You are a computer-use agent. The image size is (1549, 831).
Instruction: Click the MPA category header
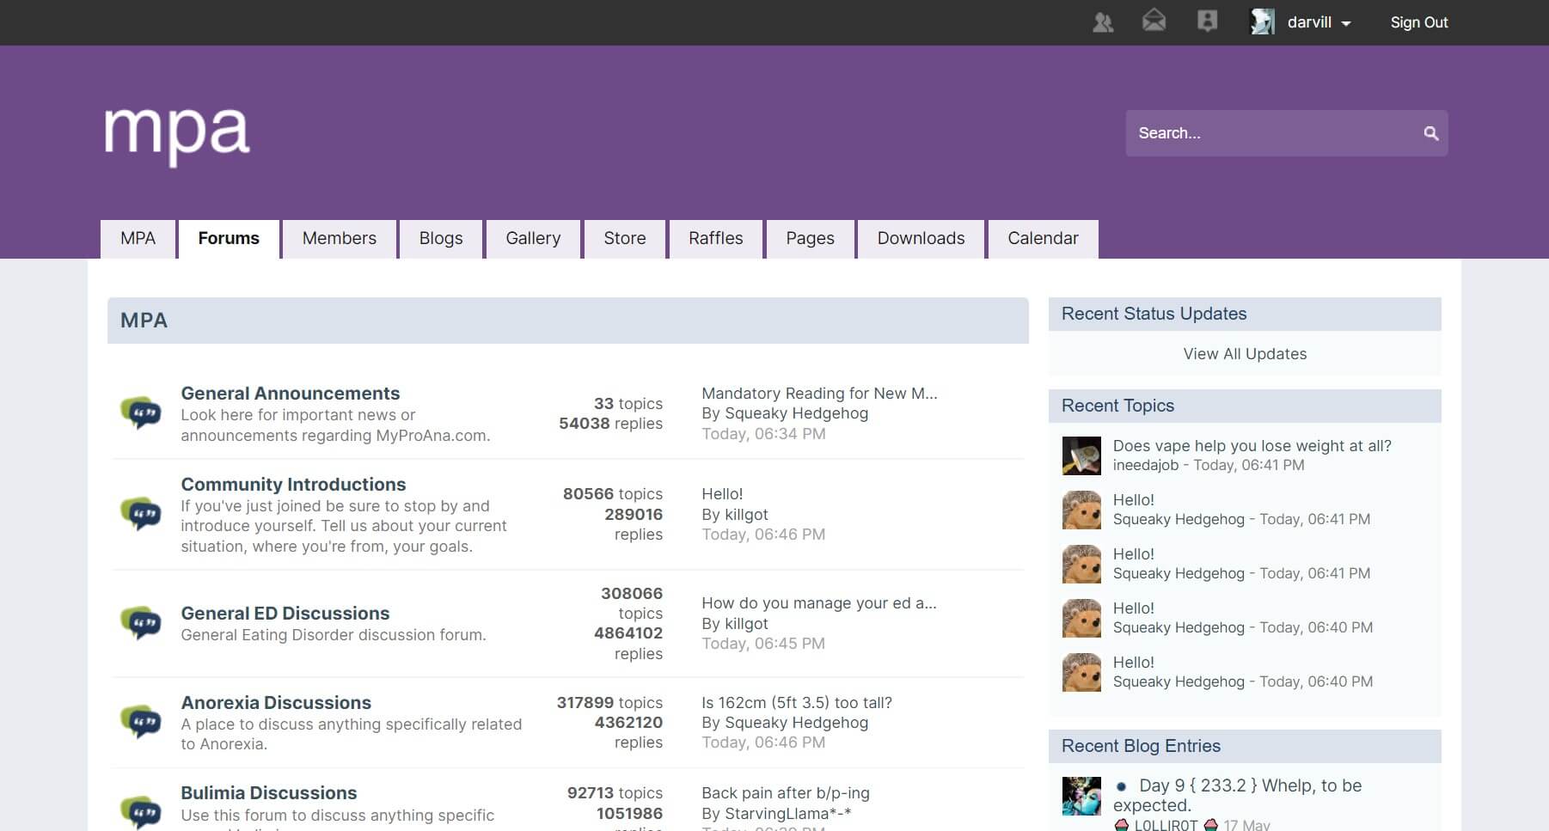tap(568, 321)
